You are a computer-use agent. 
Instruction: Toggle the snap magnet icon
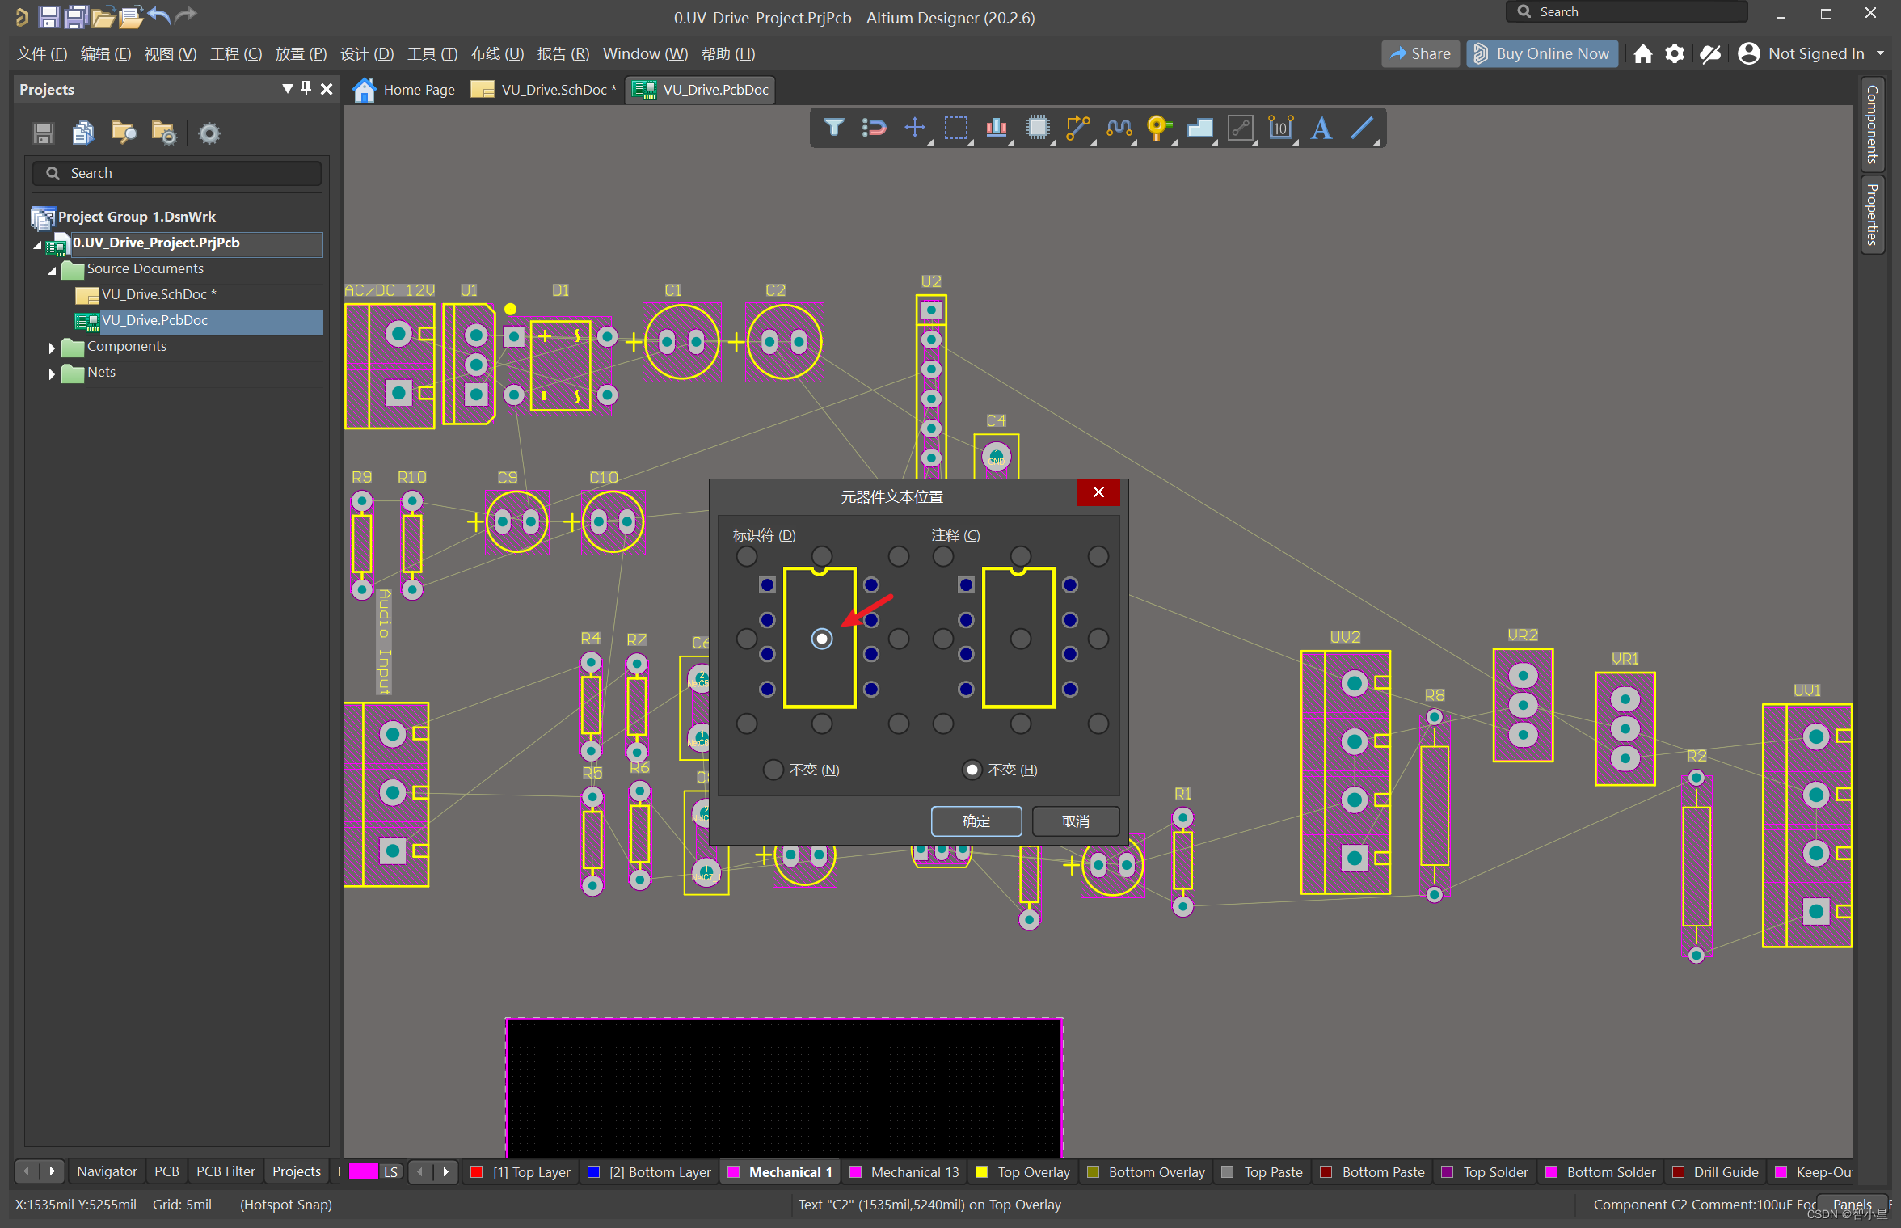[x=874, y=128]
